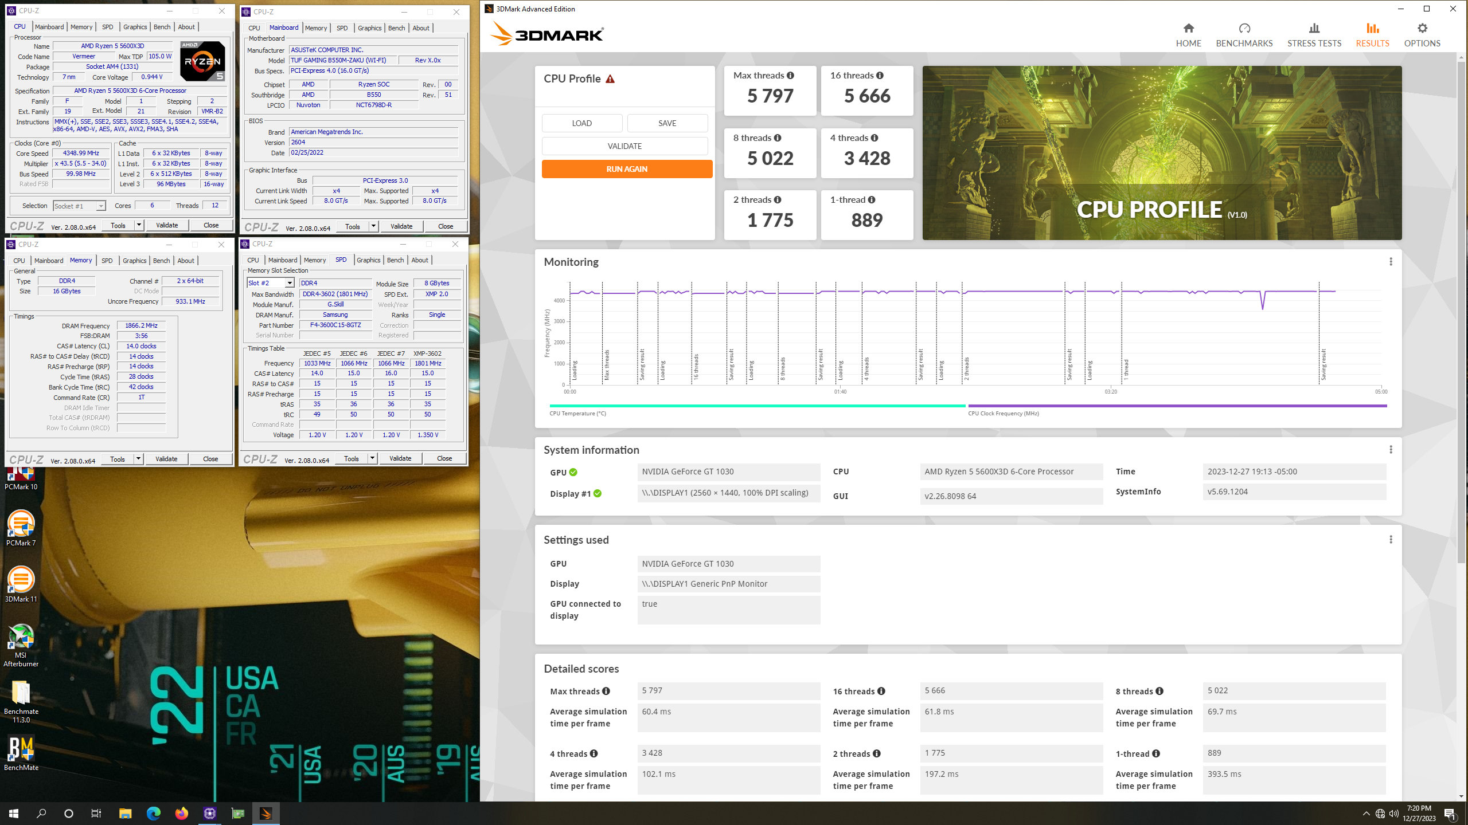Image resolution: width=1468 pixels, height=825 pixels.
Task: Select the SPD tab in the CPU window
Action: 107,27
